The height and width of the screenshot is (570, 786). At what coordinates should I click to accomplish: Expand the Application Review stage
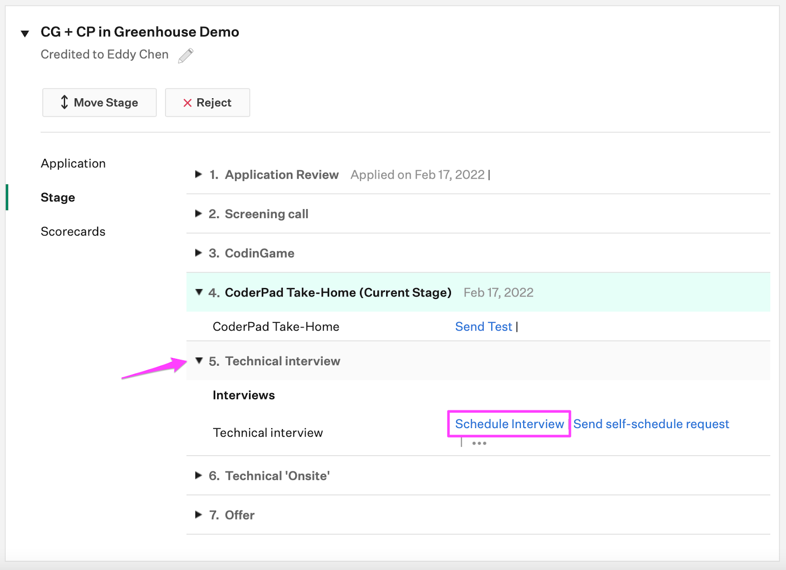pyautogui.click(x=198, y=174)
